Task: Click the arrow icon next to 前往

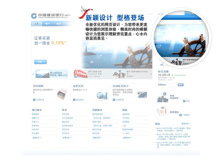Action: pos(184,101)
